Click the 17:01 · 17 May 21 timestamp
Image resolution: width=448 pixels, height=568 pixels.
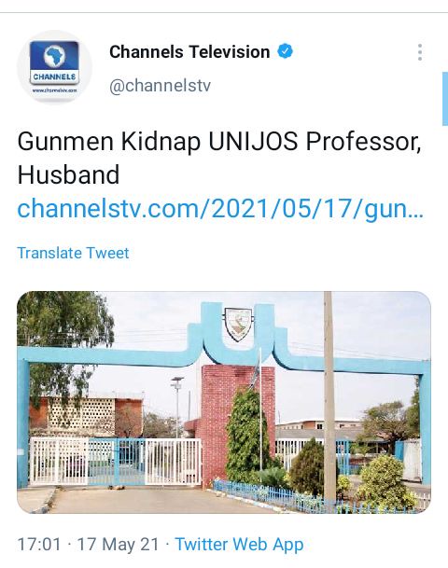(x=89, y=544)
